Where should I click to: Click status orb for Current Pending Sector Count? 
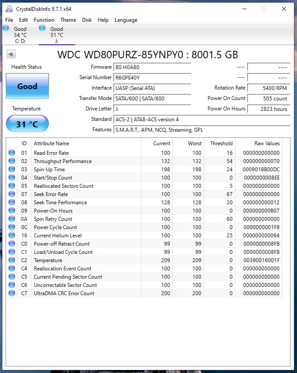click(12, 276)
